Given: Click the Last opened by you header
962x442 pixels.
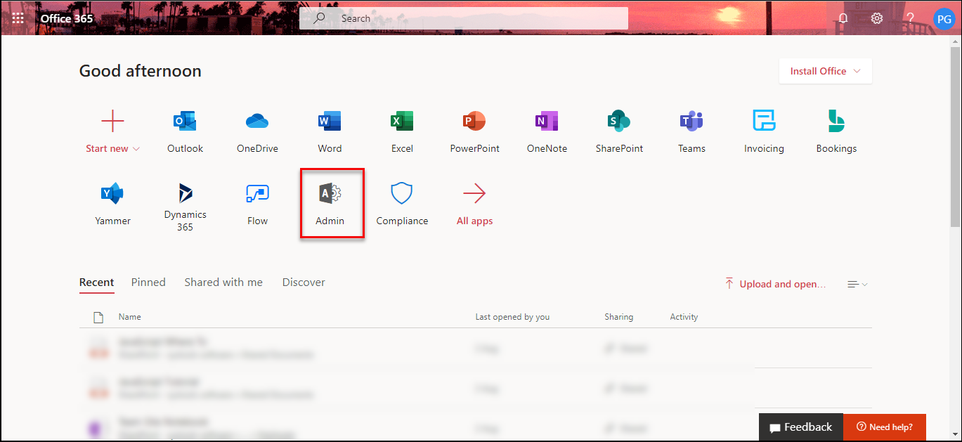Looking at the screenshot, I should pyautogui.click(x=512, y=317).
